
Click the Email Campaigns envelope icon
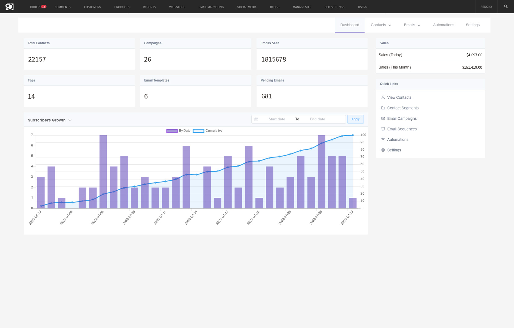(x=383, y=118)
